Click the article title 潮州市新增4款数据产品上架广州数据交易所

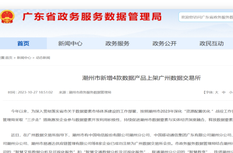click(x=141, y=78)
